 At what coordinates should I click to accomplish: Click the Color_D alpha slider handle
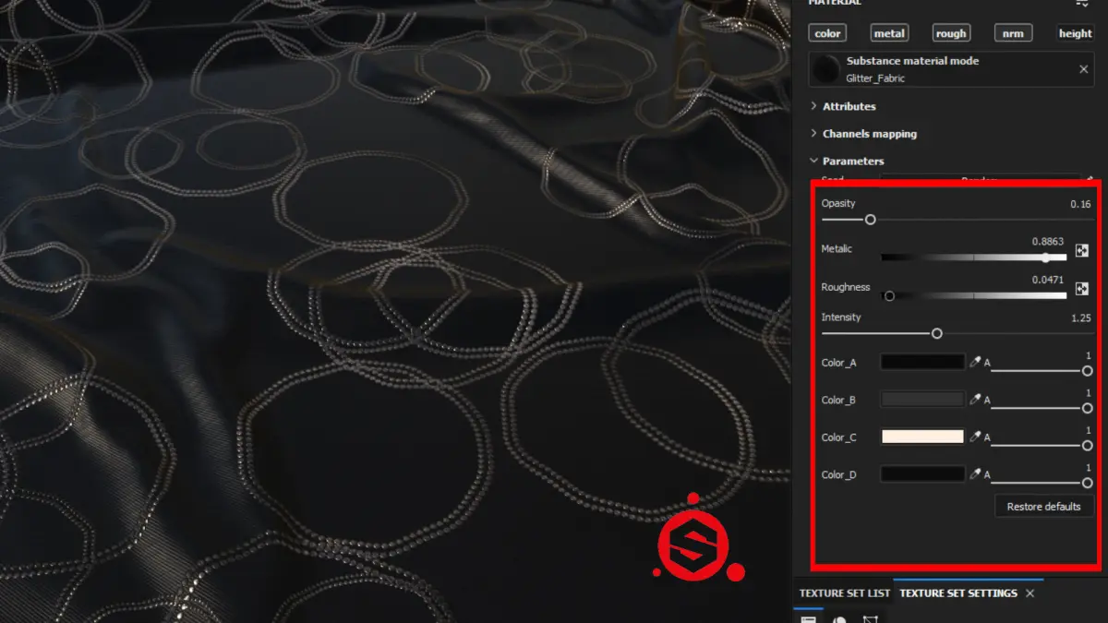click(1088, 482)
